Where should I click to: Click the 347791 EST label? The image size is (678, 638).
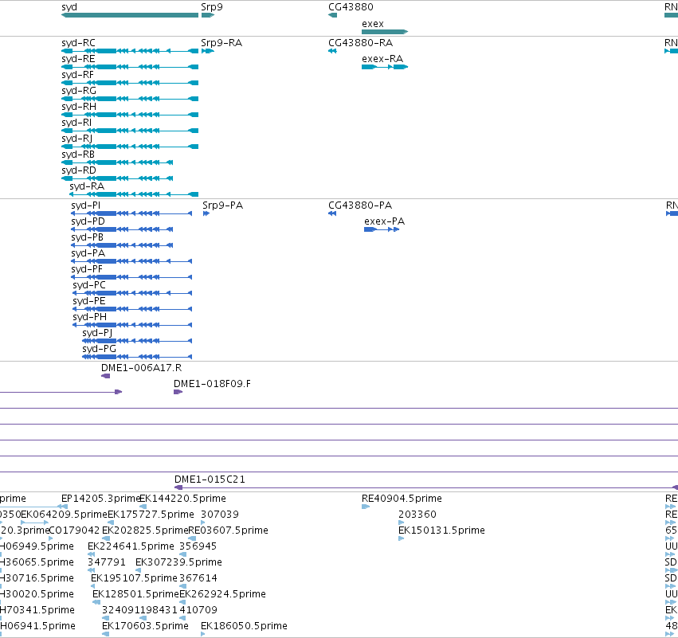[107, 562]
